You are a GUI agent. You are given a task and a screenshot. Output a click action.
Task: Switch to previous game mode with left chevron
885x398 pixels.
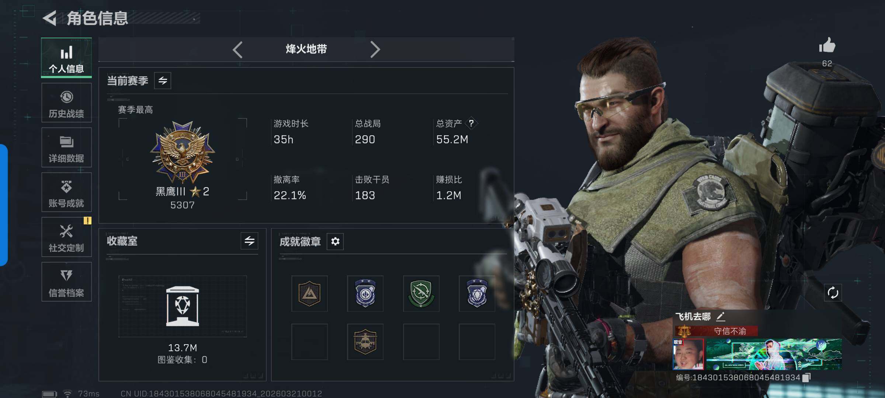[237, 49]
